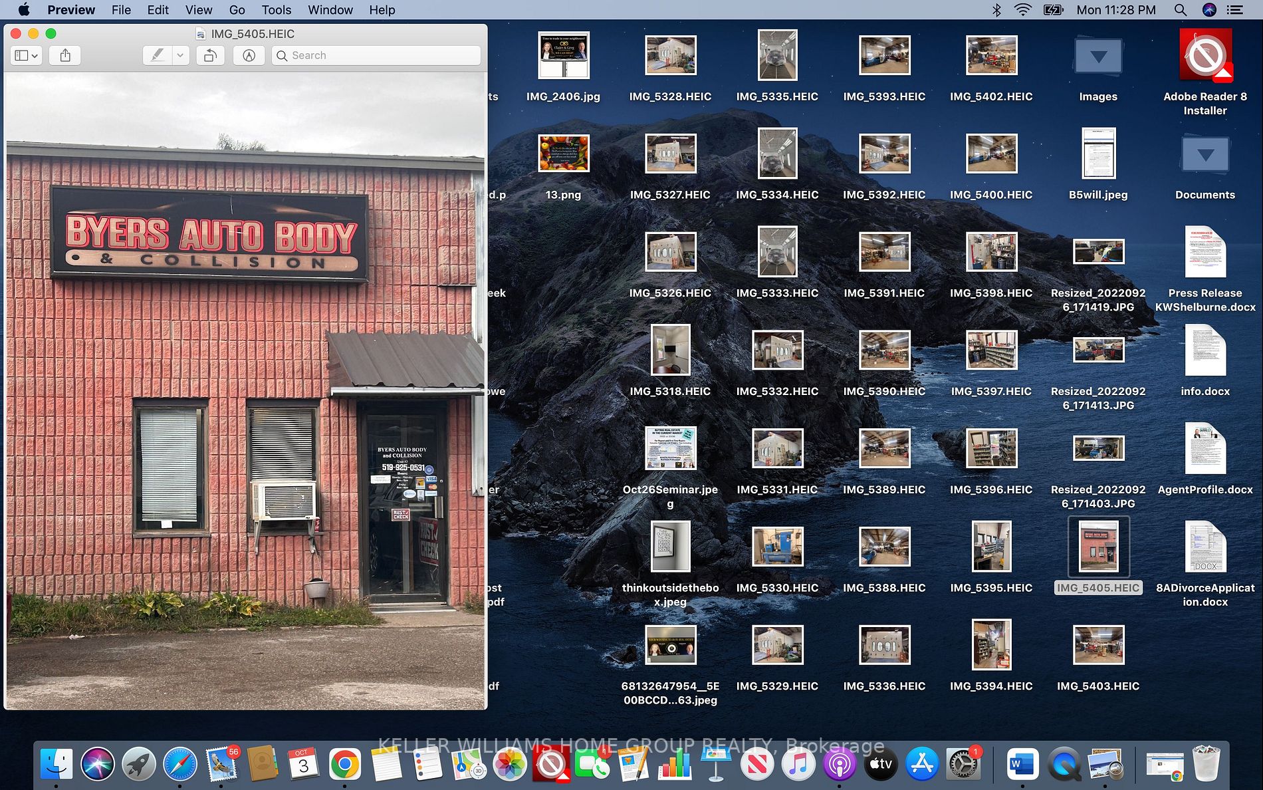Viewport: 1263px width, 790px height.
Task: Open Safari from the Dock
Action: tap(180, 765)
